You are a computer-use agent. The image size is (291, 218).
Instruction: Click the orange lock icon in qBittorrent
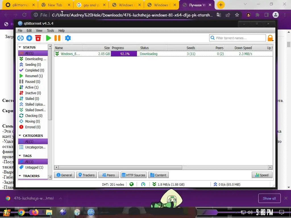click(270, 38)
